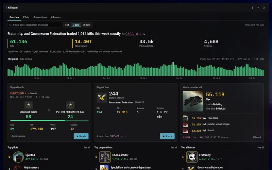The image size is (272, 170).
Task: Open Goonswarm Federation name in Biggest fleet
Action: (x=121, y=102)
